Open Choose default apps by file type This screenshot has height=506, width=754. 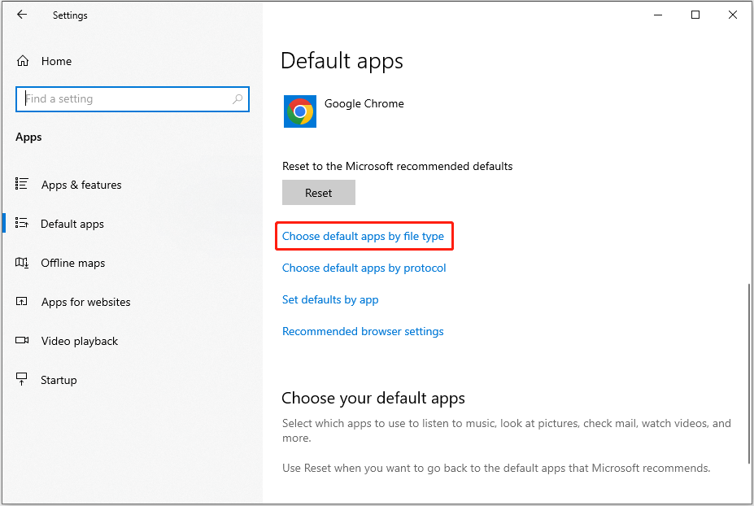click(x=363, y=236)
